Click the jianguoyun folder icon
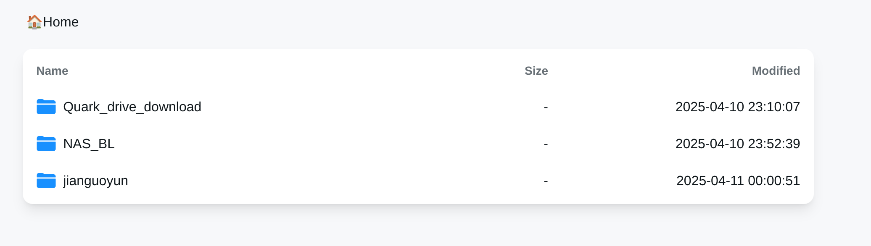 pos(46,181)
